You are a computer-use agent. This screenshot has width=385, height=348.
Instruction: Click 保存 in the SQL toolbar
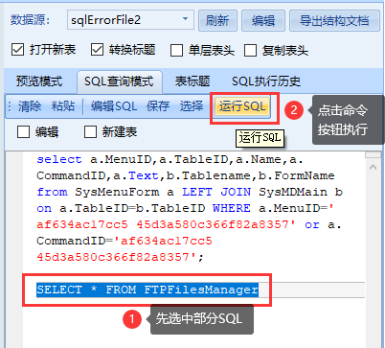point(158,106)
